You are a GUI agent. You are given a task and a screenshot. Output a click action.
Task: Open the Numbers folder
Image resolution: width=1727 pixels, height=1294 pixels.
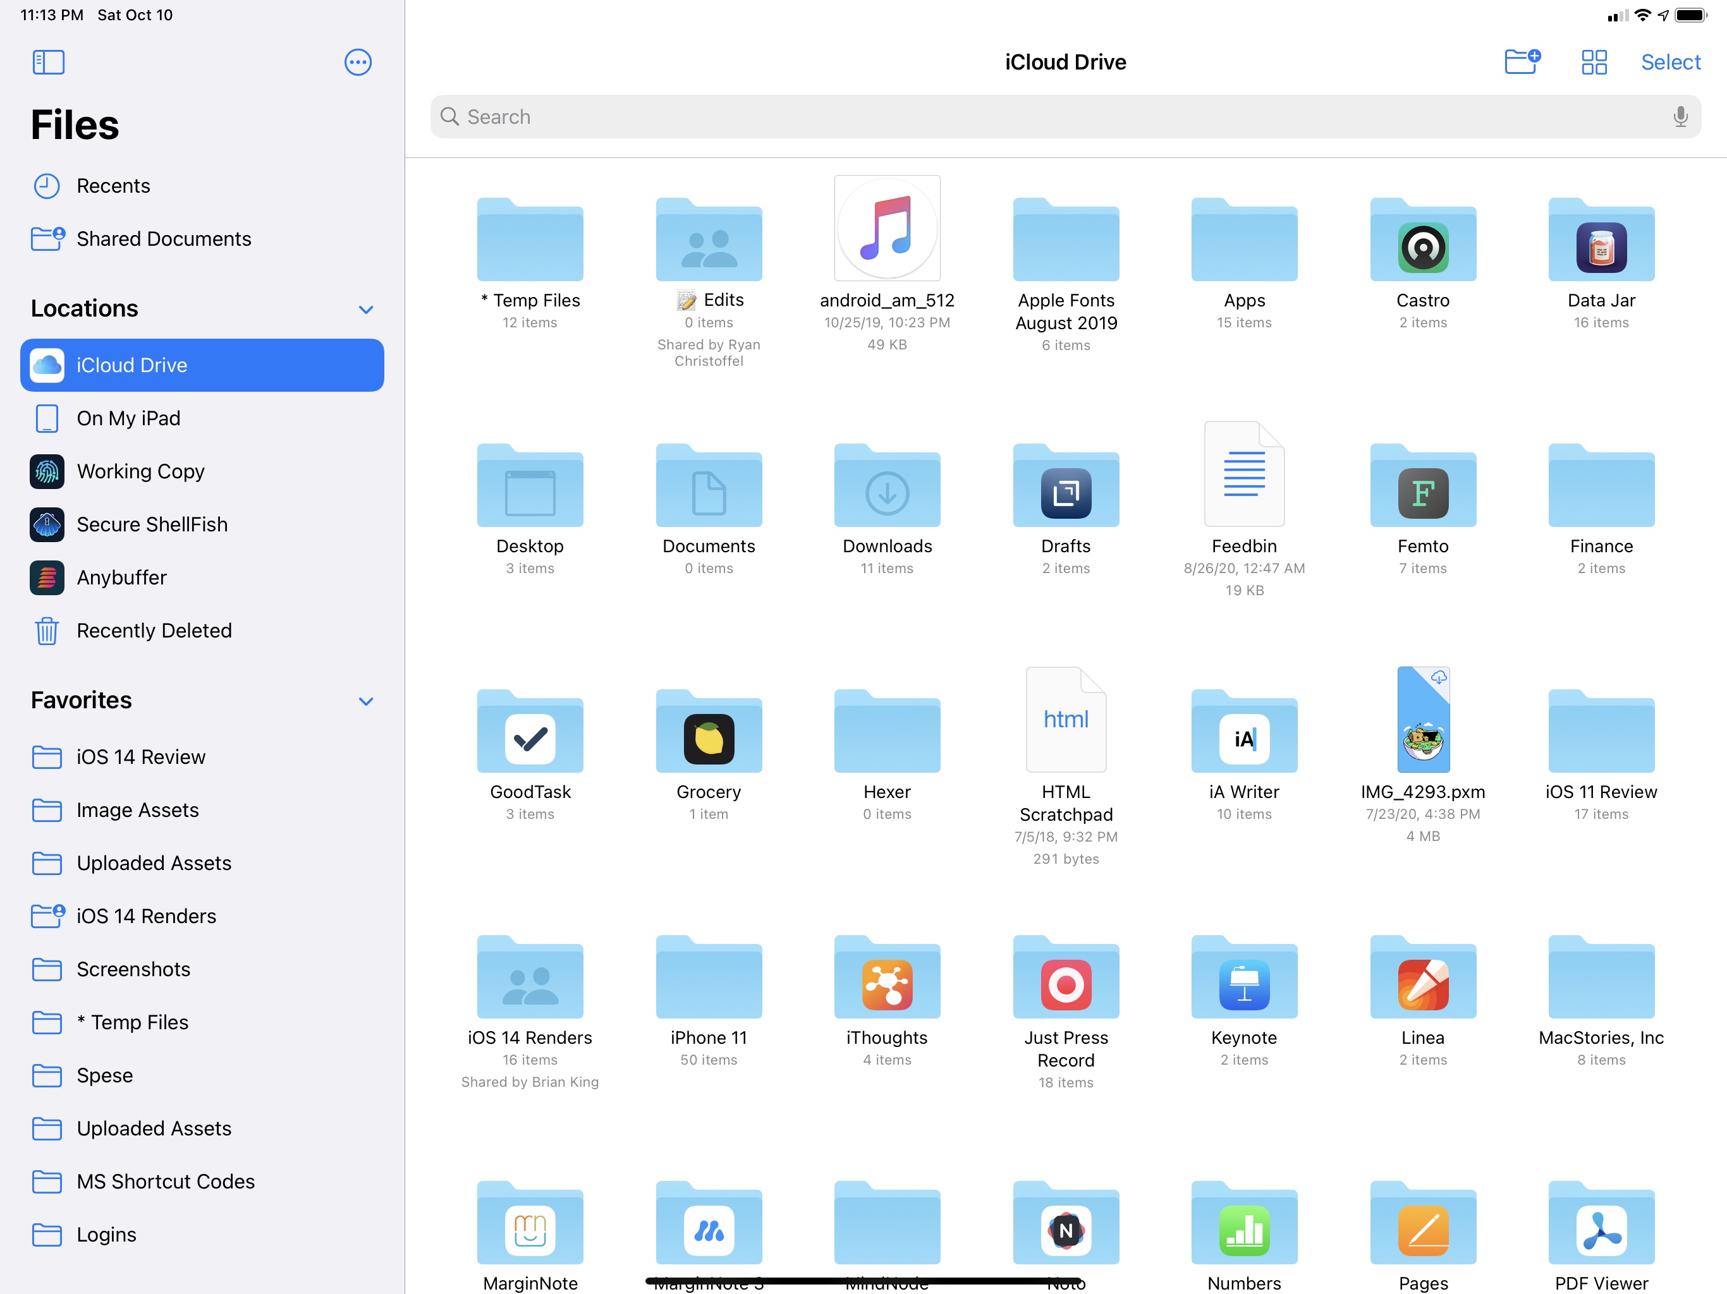[1243, 1224]
